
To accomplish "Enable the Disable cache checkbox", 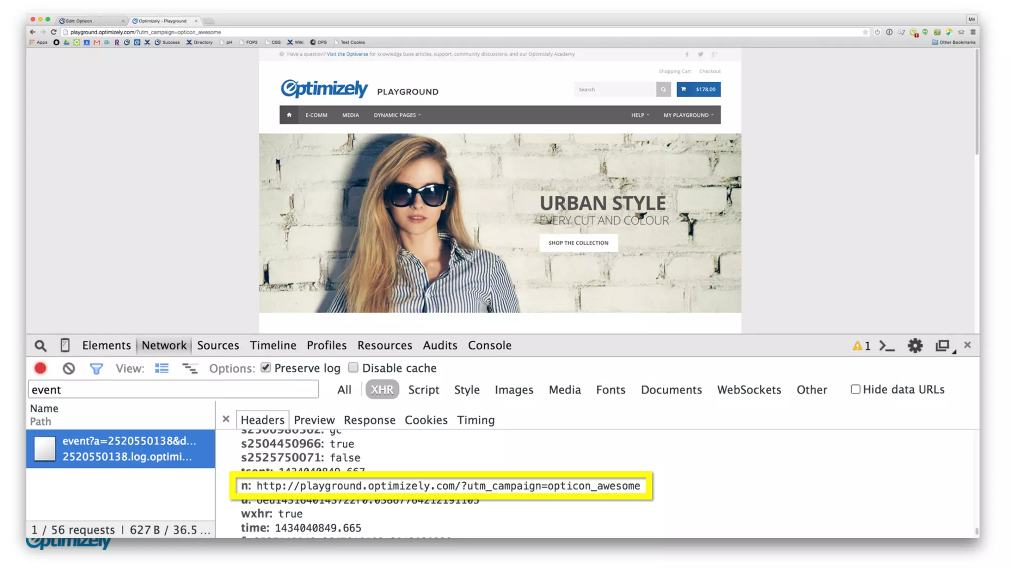I will click(353, 368).
